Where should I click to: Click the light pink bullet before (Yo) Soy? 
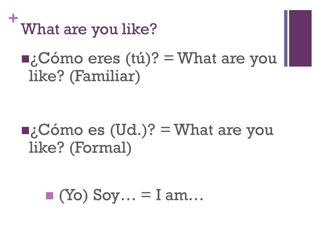(50, 196)
